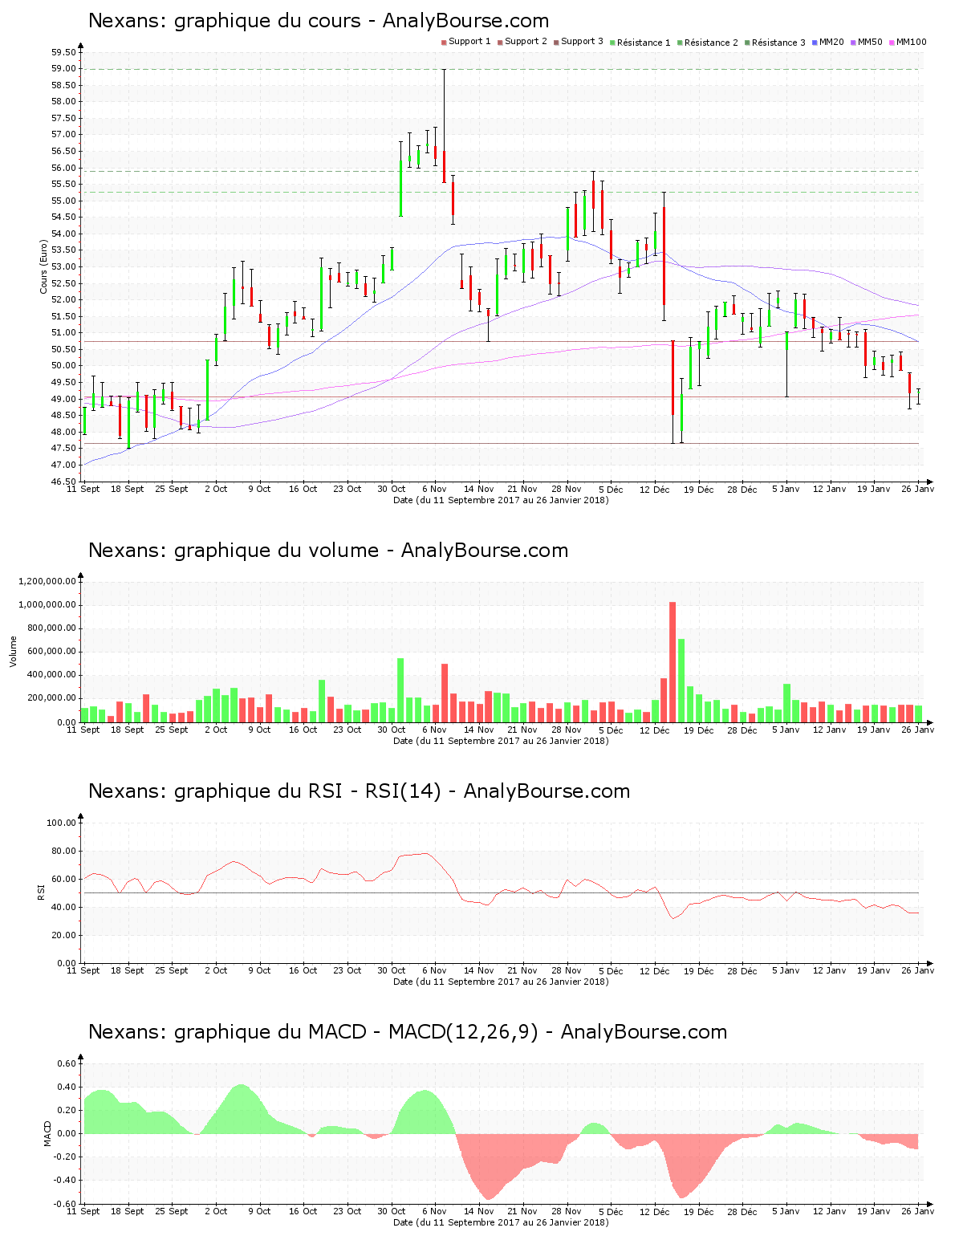Select the Résistance 3 legend label

[778, 43]
